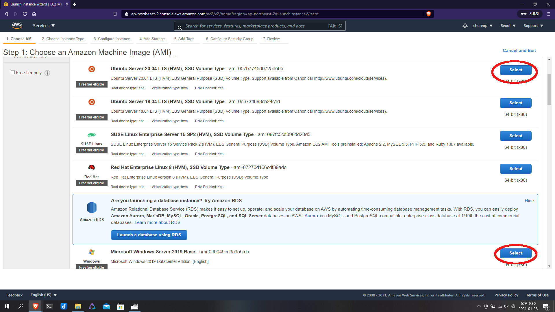Open File Explorer from the taskbar
This screenshot has width=555, height=312.
pyautogui.click(x=78, y=306)
